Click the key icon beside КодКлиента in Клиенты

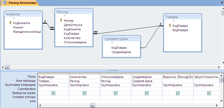(10, 22)
